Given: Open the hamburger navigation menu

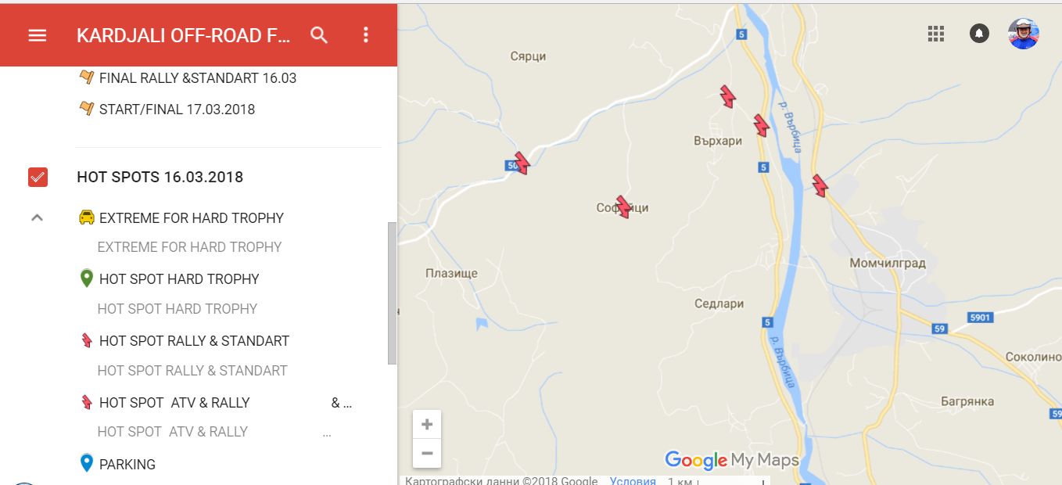Looking at the screenshot, I should pyautogui.click(x=37, y=34).
